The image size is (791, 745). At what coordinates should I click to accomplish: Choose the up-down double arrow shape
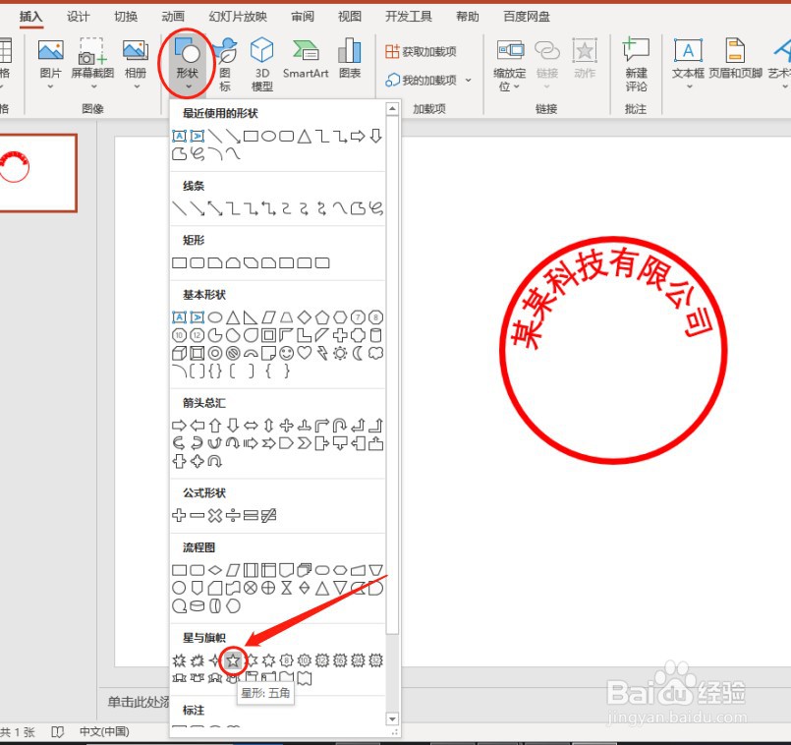coord(268,426)
